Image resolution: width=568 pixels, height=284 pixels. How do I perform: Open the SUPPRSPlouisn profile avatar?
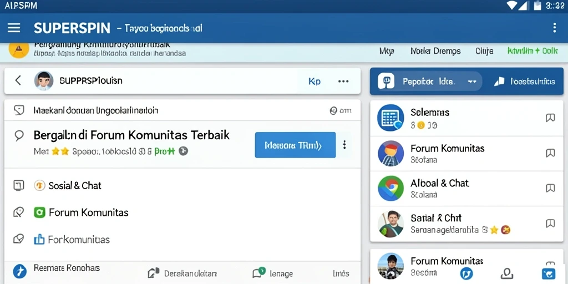point(44,80)
